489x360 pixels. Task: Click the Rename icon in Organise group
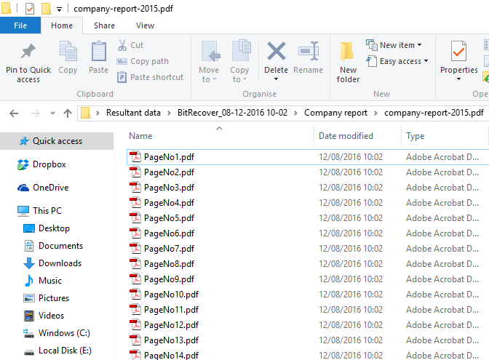(x=308, y=52)
